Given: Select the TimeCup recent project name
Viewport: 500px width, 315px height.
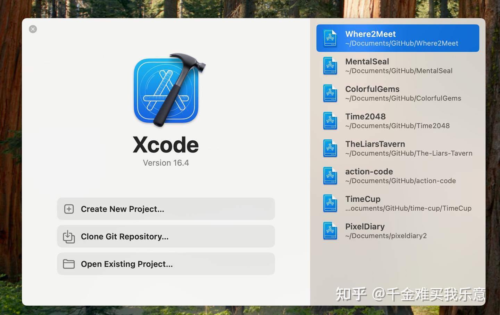Looking at the screenshot, I should tap(363, 199).
